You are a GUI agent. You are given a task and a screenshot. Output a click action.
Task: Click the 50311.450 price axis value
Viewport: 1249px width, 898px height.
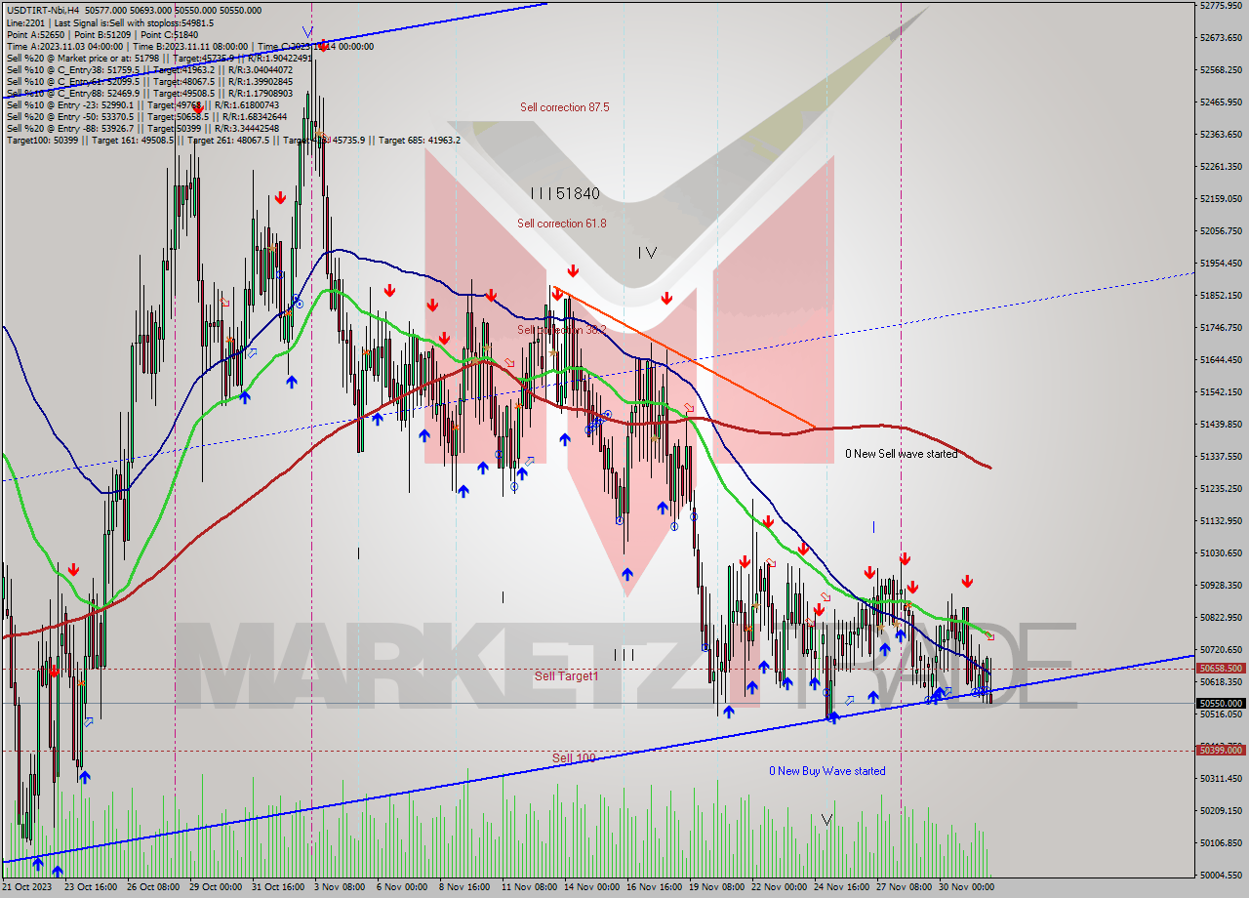click(1221, 779)
